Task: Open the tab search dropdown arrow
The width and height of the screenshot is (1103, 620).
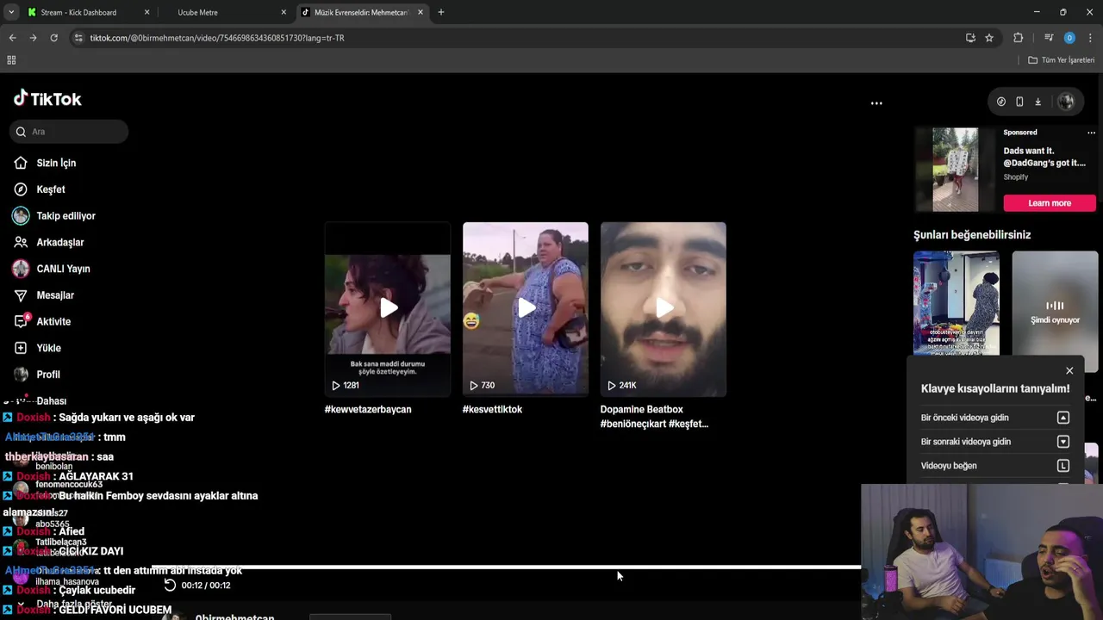Action: (x=10, y=12)
